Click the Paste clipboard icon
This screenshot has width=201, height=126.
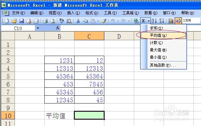(x=93, y=21)
